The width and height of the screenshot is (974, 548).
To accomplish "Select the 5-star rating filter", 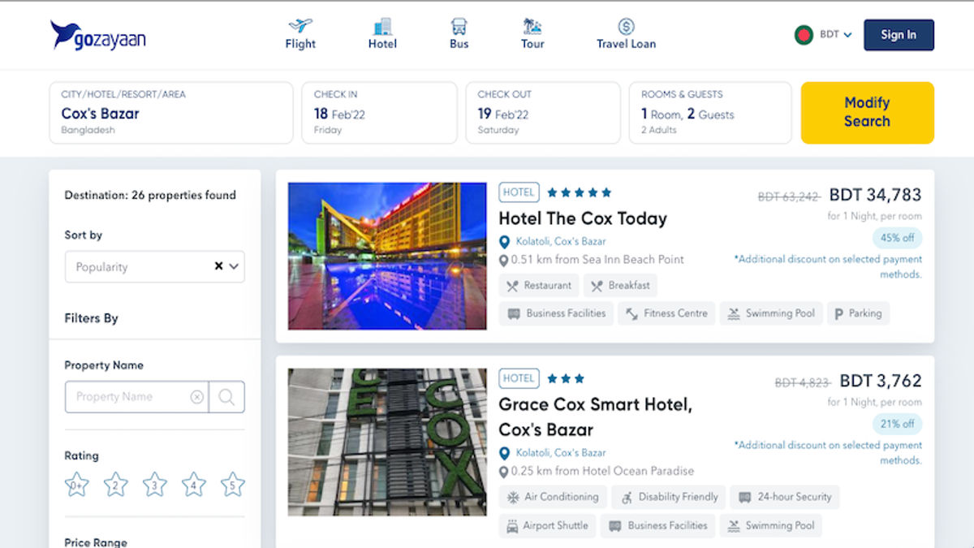I will [232, 484].
